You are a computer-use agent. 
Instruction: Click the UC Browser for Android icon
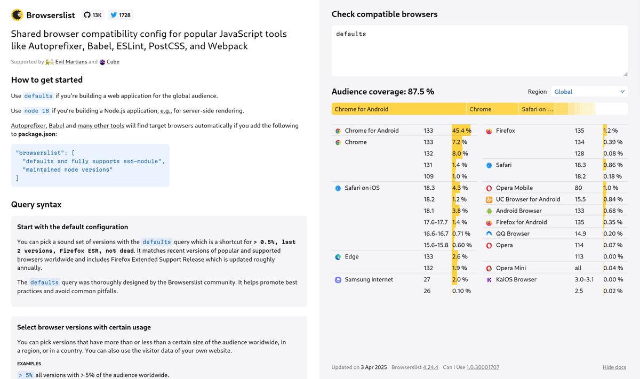click(489, 199)
